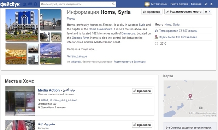Screen dimensions: 218x130
Task: Click Магазин компьютерной техники label
Action: (56, 94)
